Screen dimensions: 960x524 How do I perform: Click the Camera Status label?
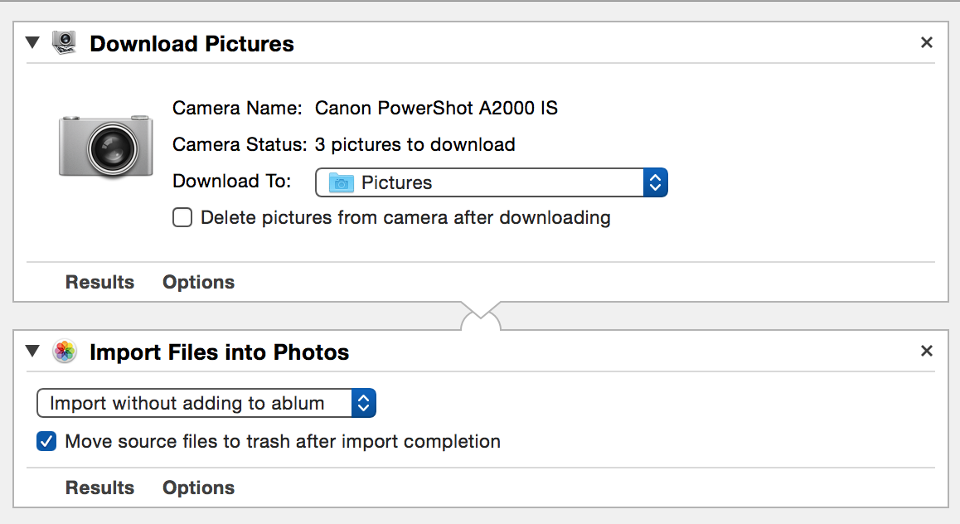click(x=240, y=144)
